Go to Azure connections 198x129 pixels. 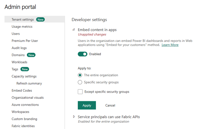click(25, 105)
